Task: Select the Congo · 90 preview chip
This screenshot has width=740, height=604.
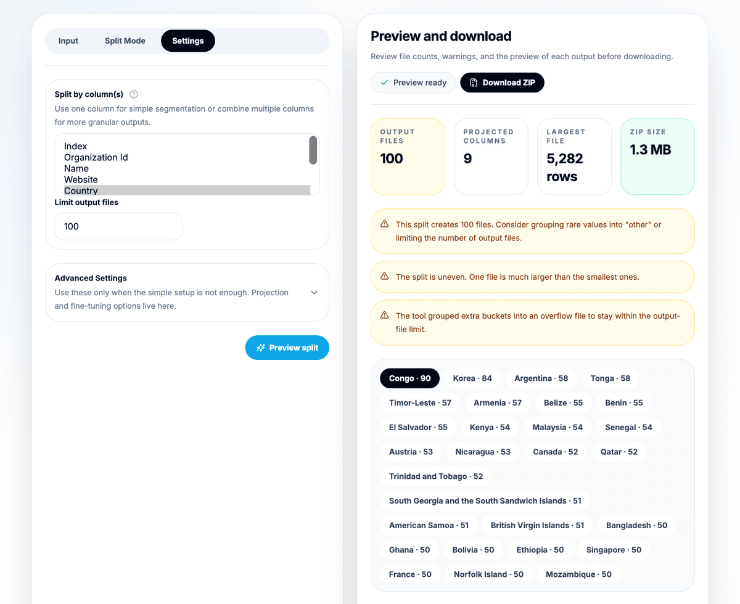Action: tap(410, 378)
